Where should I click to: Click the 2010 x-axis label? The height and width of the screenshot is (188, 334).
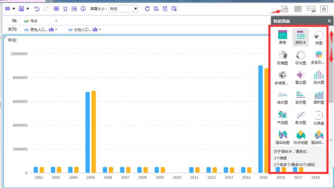tap(177, 178)
